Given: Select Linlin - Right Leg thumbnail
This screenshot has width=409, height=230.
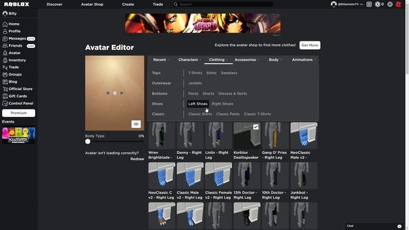Looking at the screenshot, I should click(219, 135).
